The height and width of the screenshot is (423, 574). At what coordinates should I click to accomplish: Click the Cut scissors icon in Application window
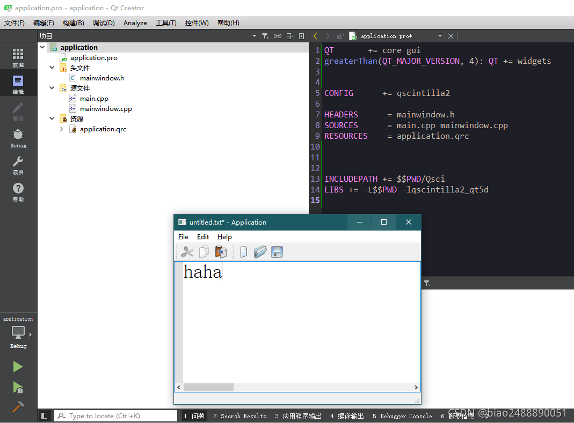tap(187, 252)
